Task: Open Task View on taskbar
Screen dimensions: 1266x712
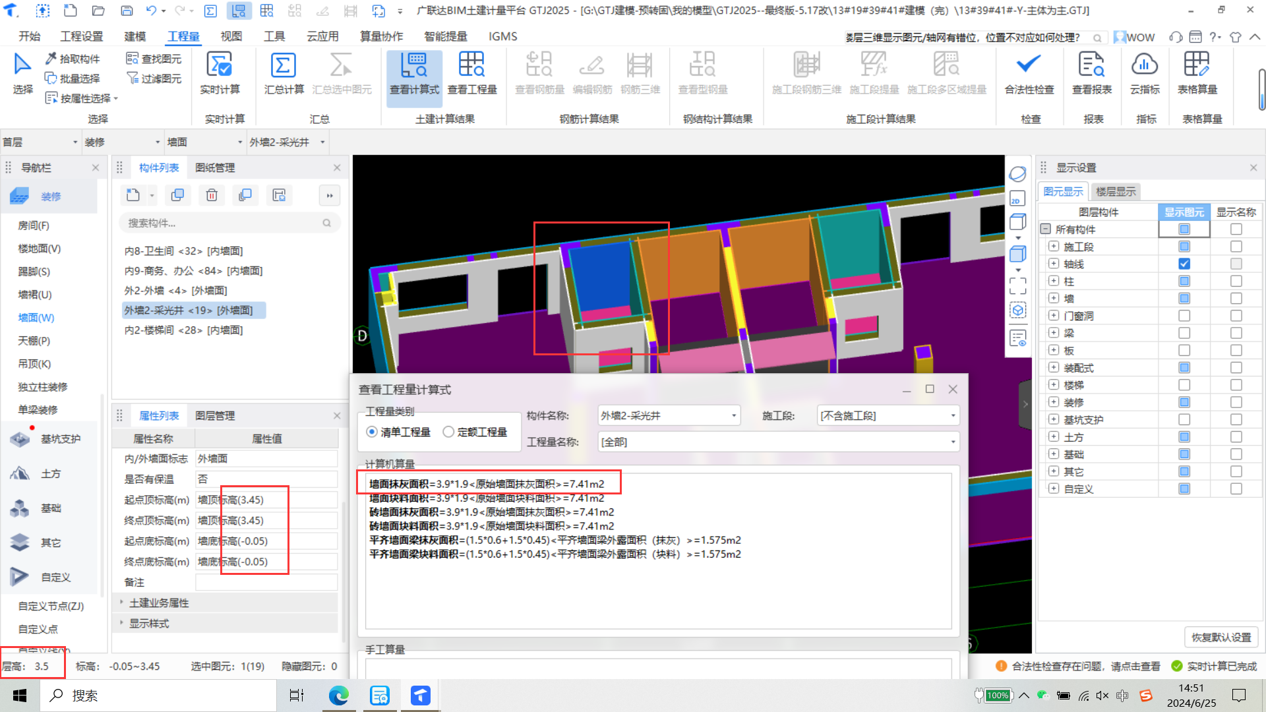Action: click(297, 696)
